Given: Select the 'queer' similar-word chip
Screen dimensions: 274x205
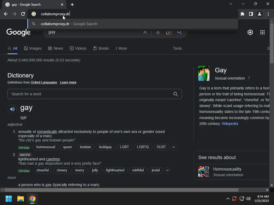Looking at the screenshot, I should (67, 147).
